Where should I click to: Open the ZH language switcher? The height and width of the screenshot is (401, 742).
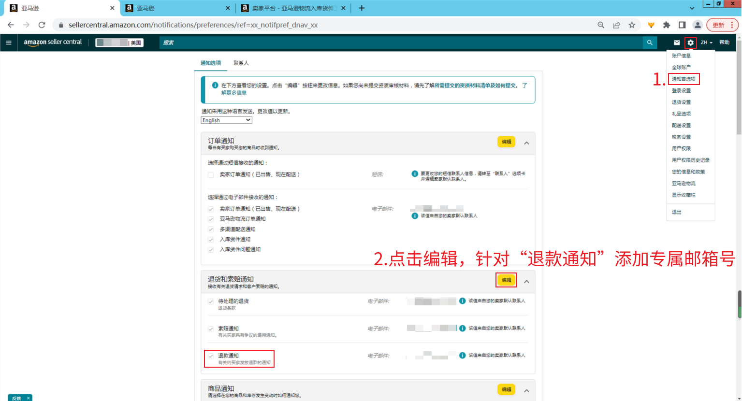tap(706, 43)
